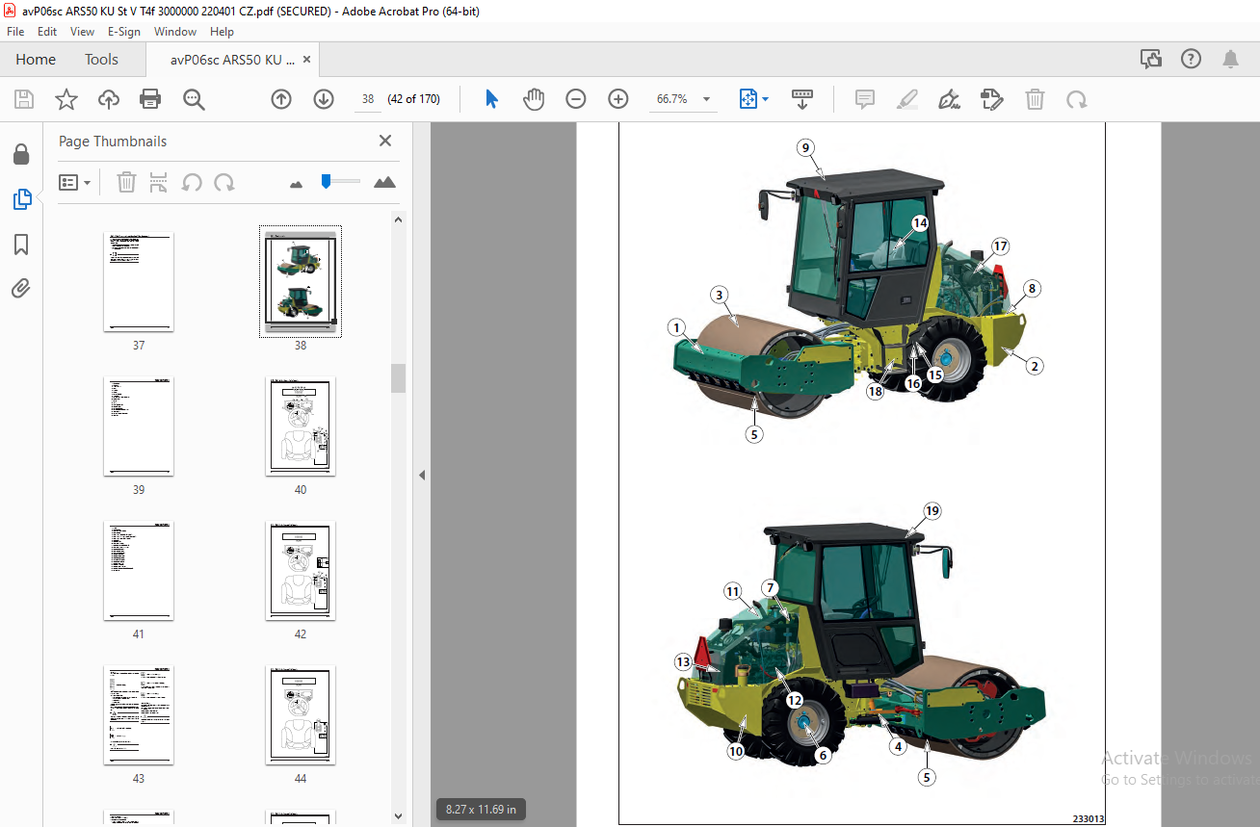Viewport: 1260px width, 827px height.
Task: Close the avP06sc document tab
Action: [306, 60]
